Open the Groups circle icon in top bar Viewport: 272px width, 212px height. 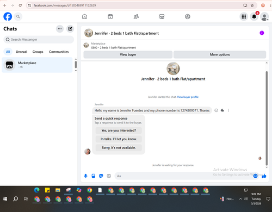[x=188, y=17]
